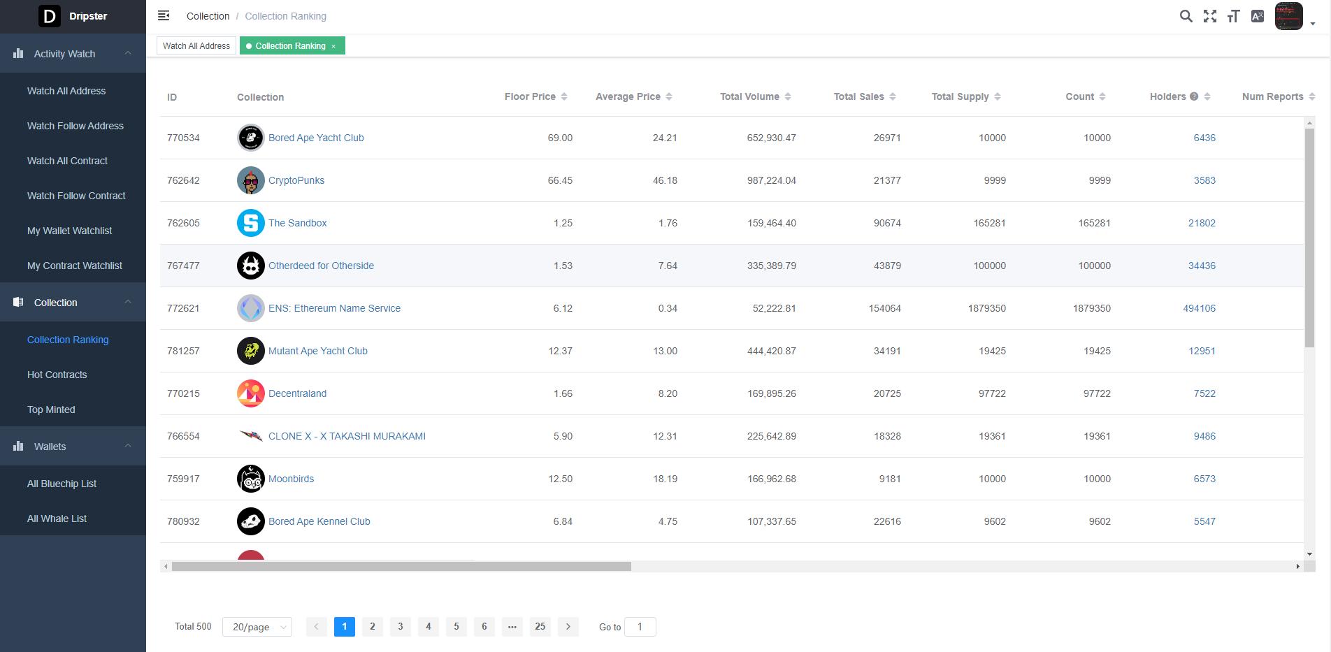Go to page 3
Screen dimensions: 1331x652
coord(401,627)
